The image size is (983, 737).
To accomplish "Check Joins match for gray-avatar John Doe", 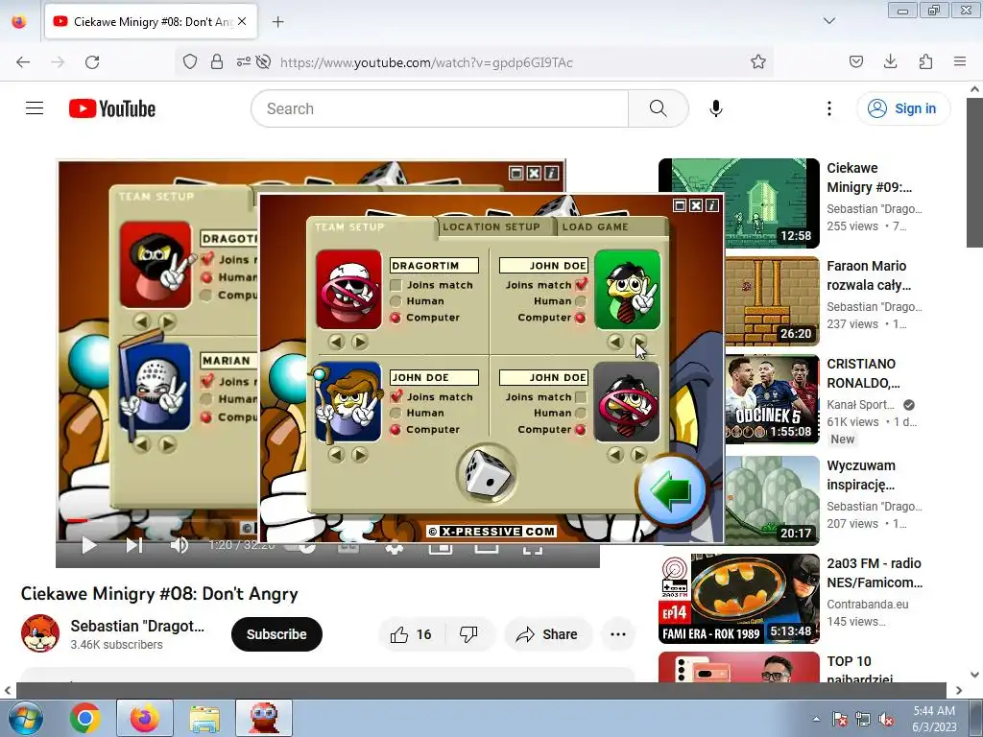I will [x=581, y=397].
